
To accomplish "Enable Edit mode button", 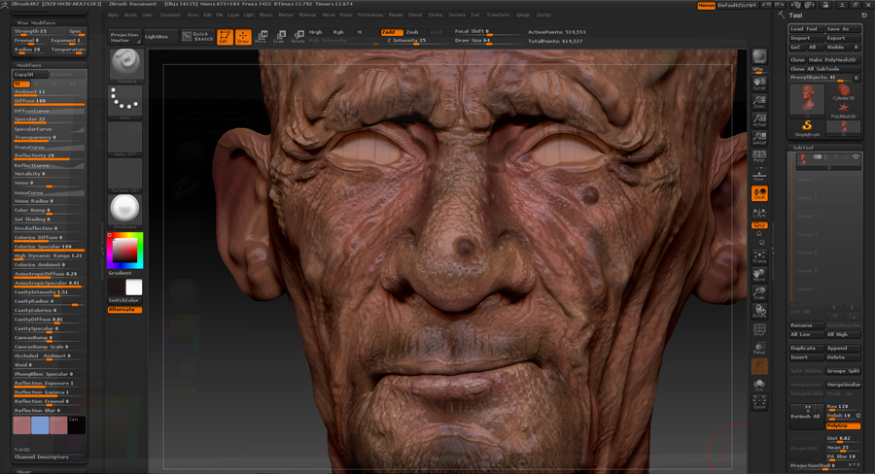I will (225, 37).
